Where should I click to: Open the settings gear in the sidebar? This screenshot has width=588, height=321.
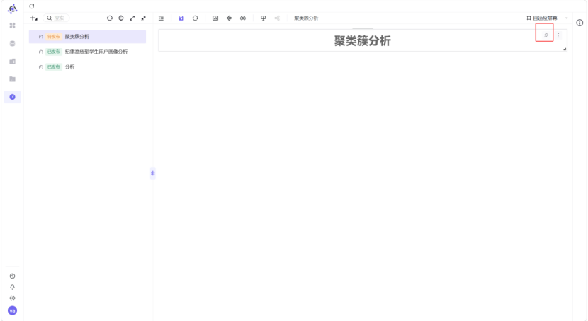tap(12, 298)
